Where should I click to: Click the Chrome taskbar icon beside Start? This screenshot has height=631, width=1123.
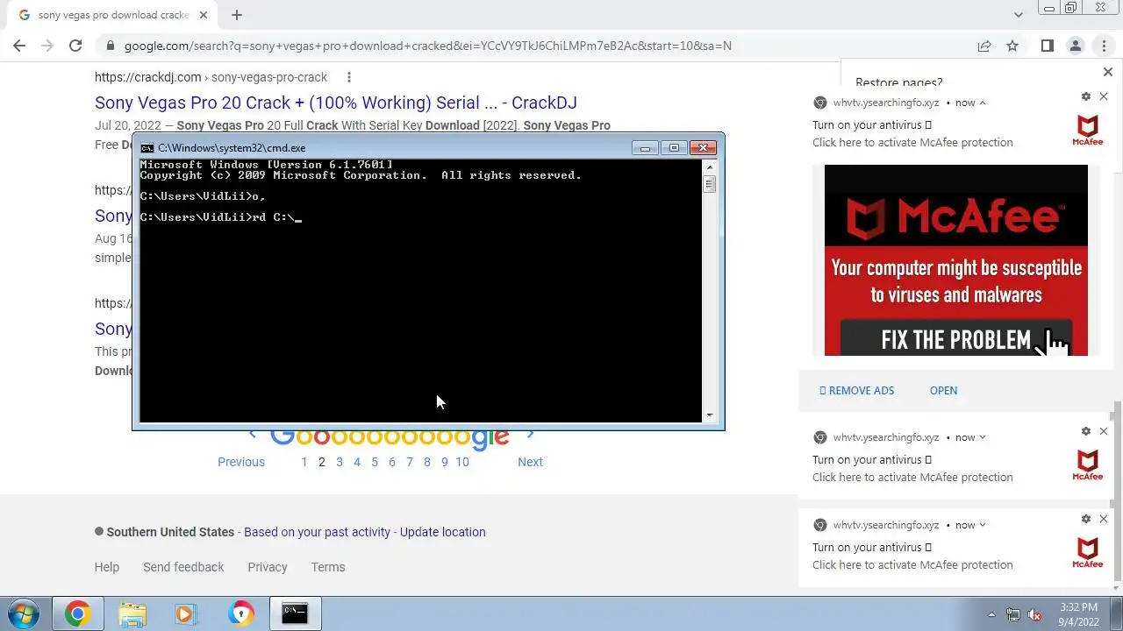[x=77, y=613]
